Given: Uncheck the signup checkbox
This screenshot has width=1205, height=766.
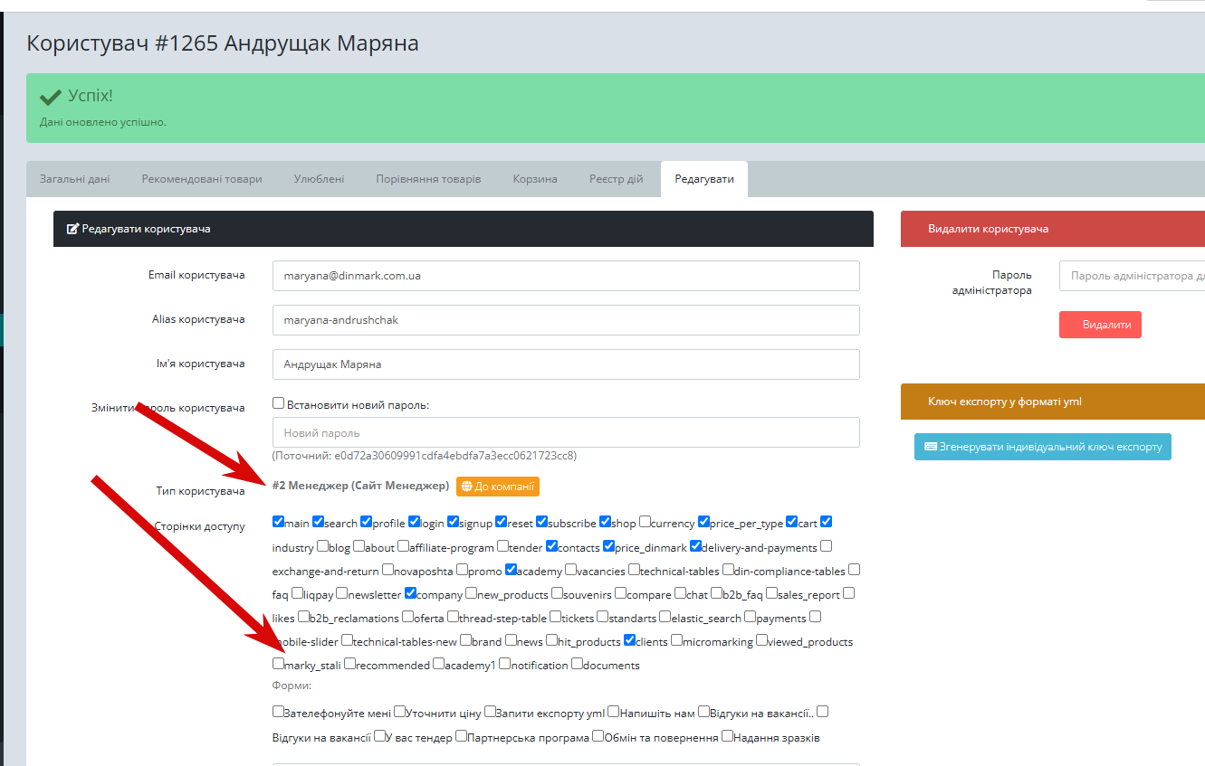Looking at the screenshot, I should [x=454, y=522].
